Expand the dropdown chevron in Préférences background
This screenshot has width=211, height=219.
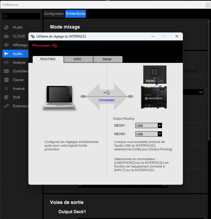click(201, 92)
